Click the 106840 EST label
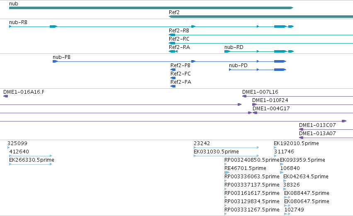The image size is (353, 216). (x=290, y=168)
